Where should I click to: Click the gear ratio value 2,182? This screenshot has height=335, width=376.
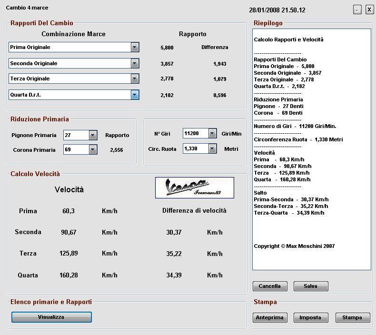(167, 96)
